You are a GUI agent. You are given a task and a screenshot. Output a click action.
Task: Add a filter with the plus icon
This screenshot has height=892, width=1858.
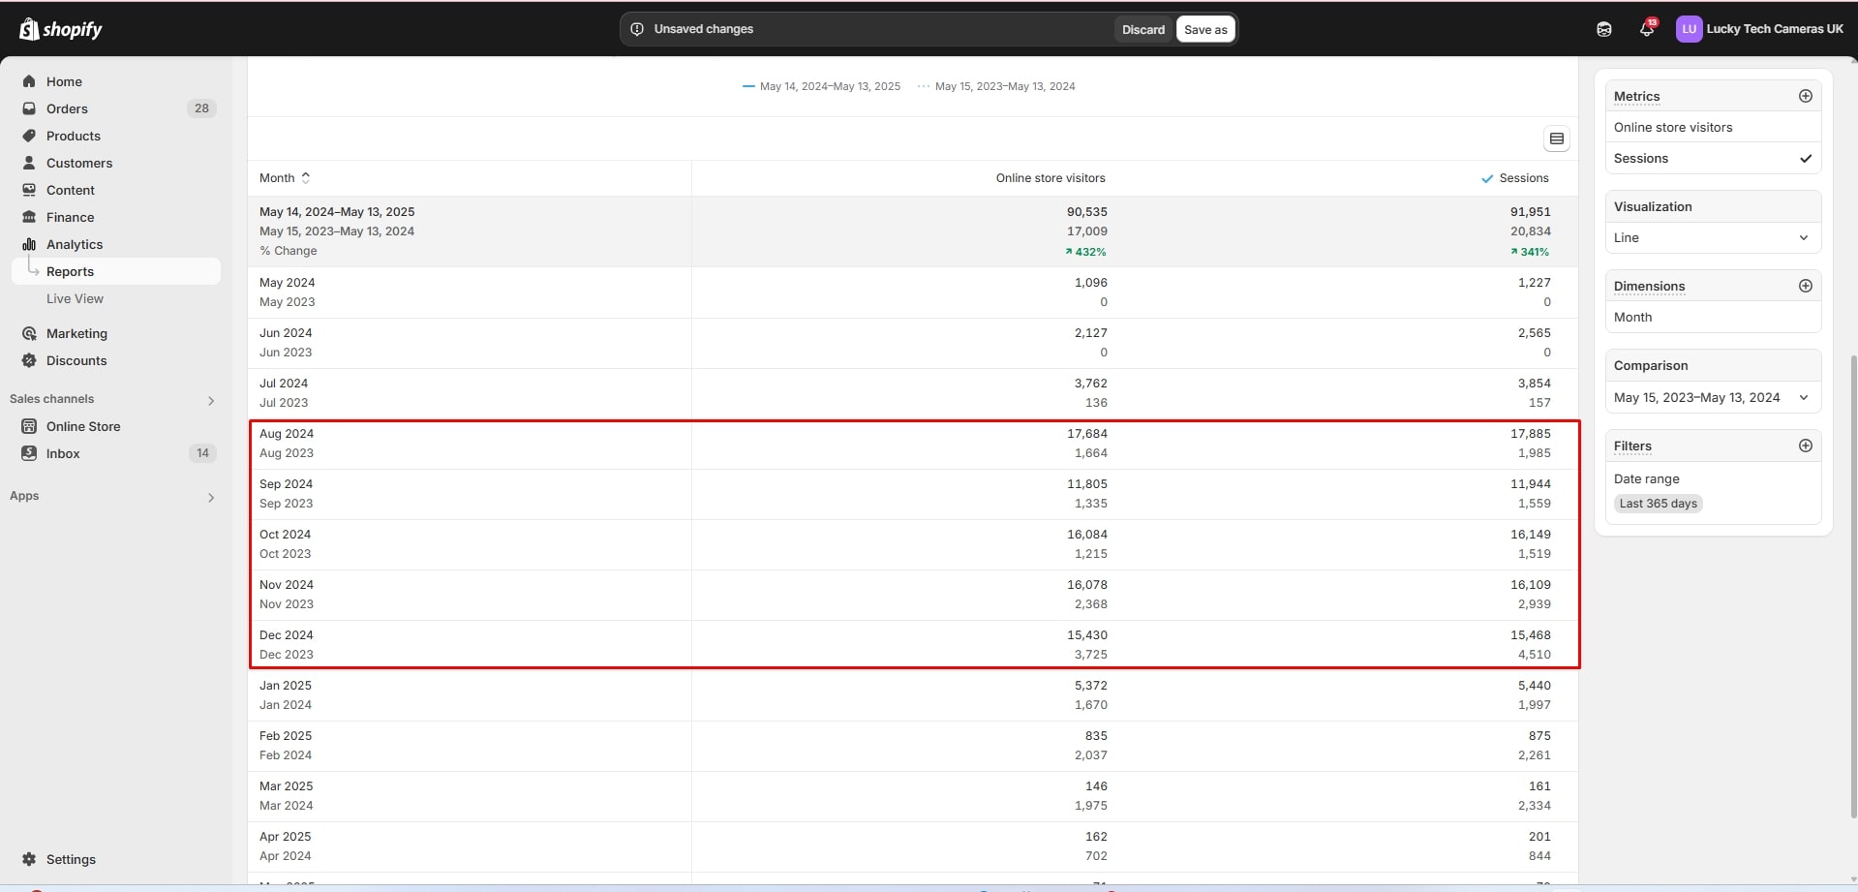(1805, 446)
